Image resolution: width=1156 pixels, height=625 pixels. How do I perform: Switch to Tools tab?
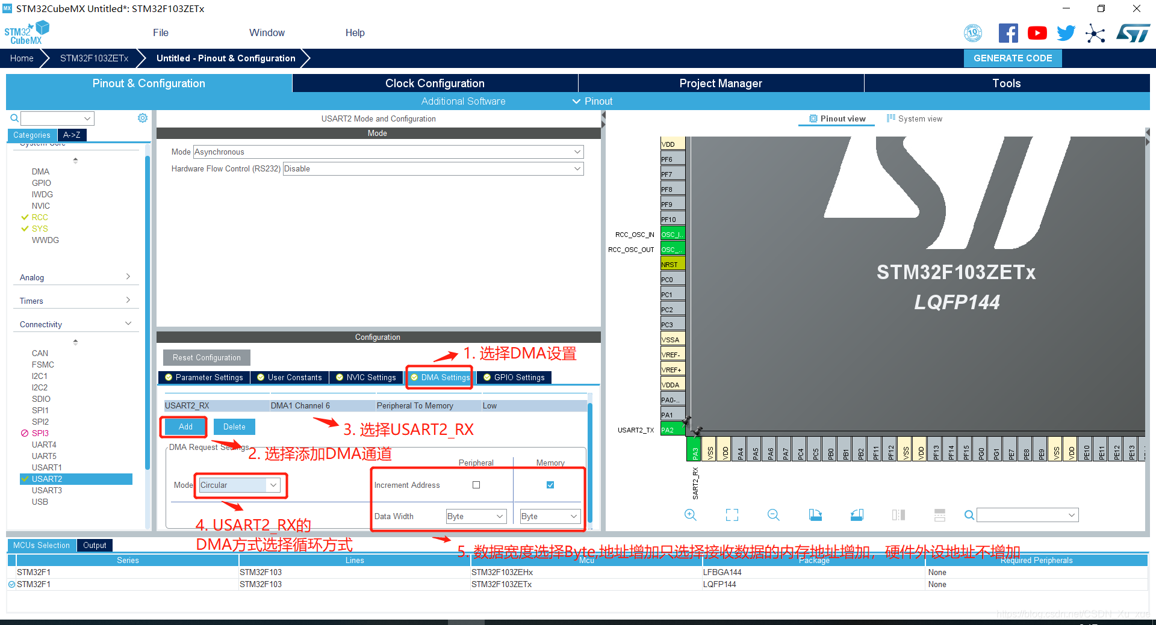coord(1007,83)
